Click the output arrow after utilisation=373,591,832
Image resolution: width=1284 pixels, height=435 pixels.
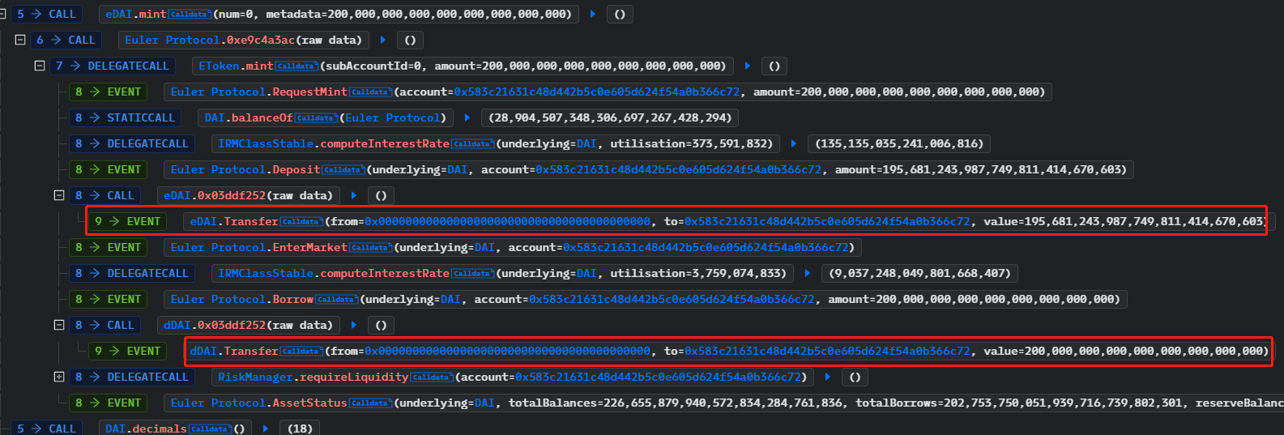point(794,143)
